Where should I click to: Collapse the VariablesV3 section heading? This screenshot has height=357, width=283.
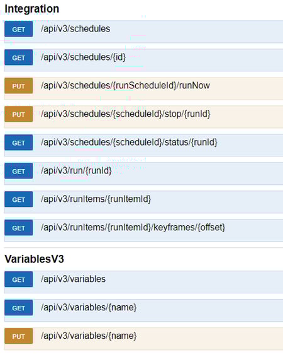pos(34,259)
